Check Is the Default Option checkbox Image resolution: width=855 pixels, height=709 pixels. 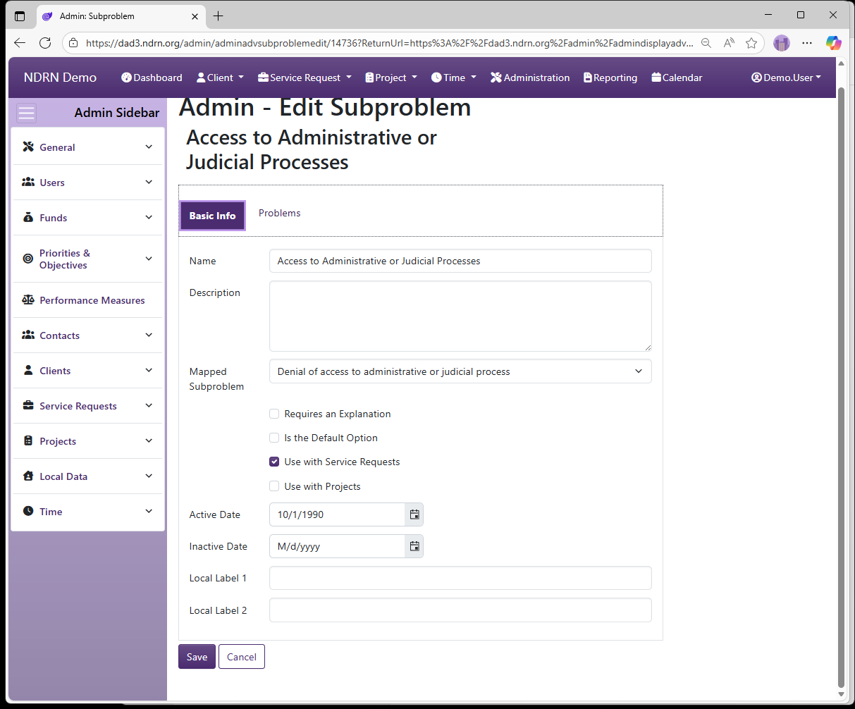coord(274,438)
